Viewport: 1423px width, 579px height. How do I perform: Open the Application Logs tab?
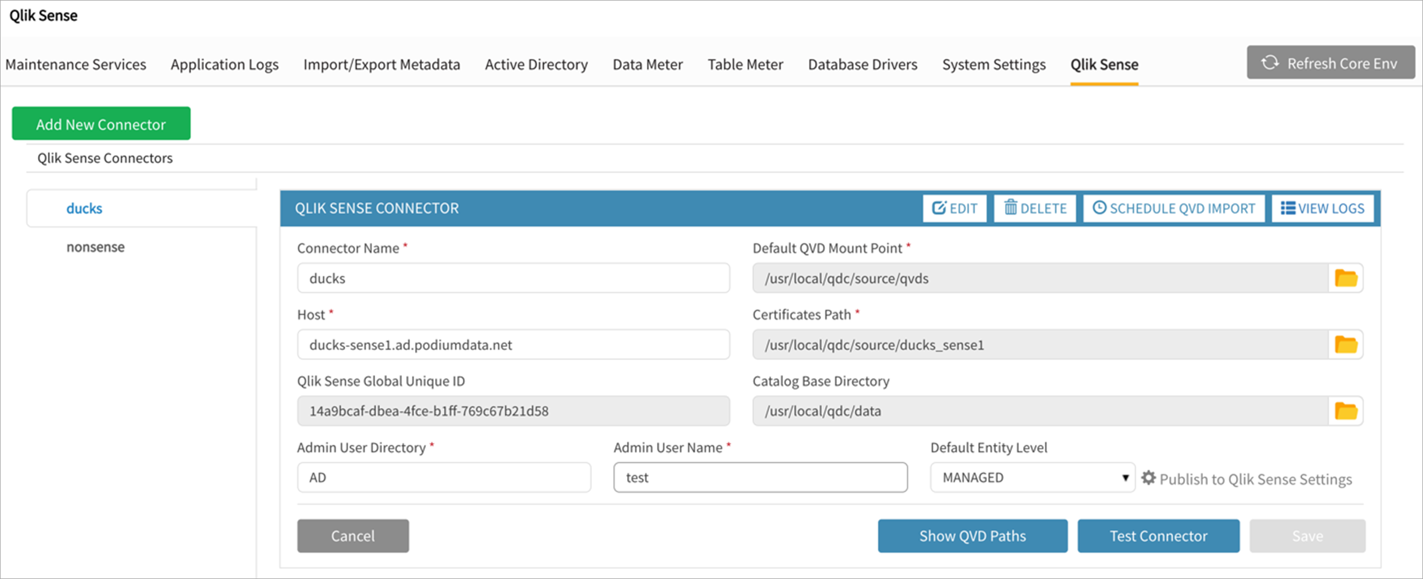click(225, 64)
